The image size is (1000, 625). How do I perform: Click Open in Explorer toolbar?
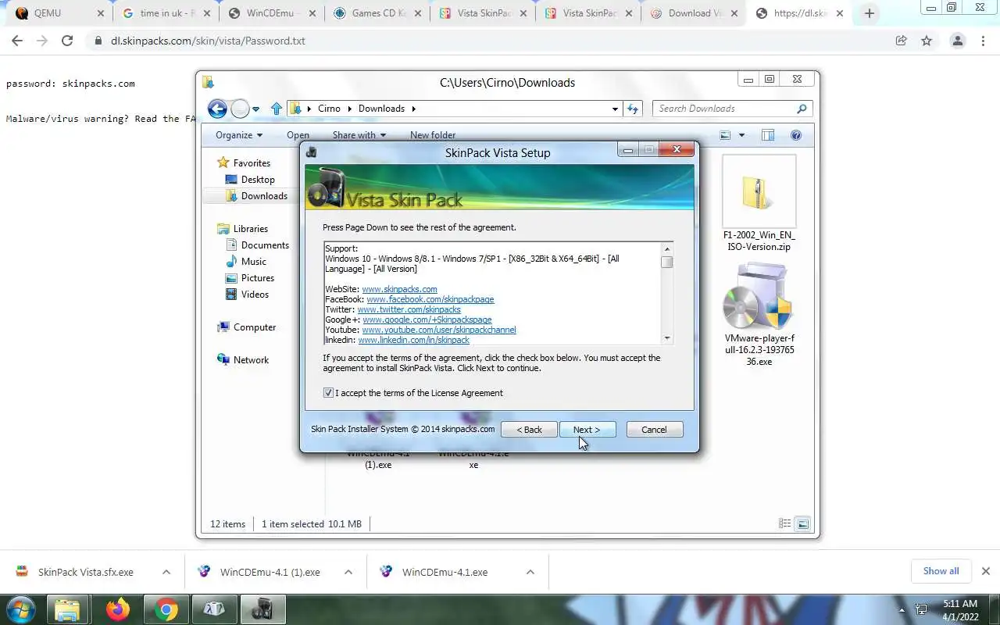pos(298,135)
